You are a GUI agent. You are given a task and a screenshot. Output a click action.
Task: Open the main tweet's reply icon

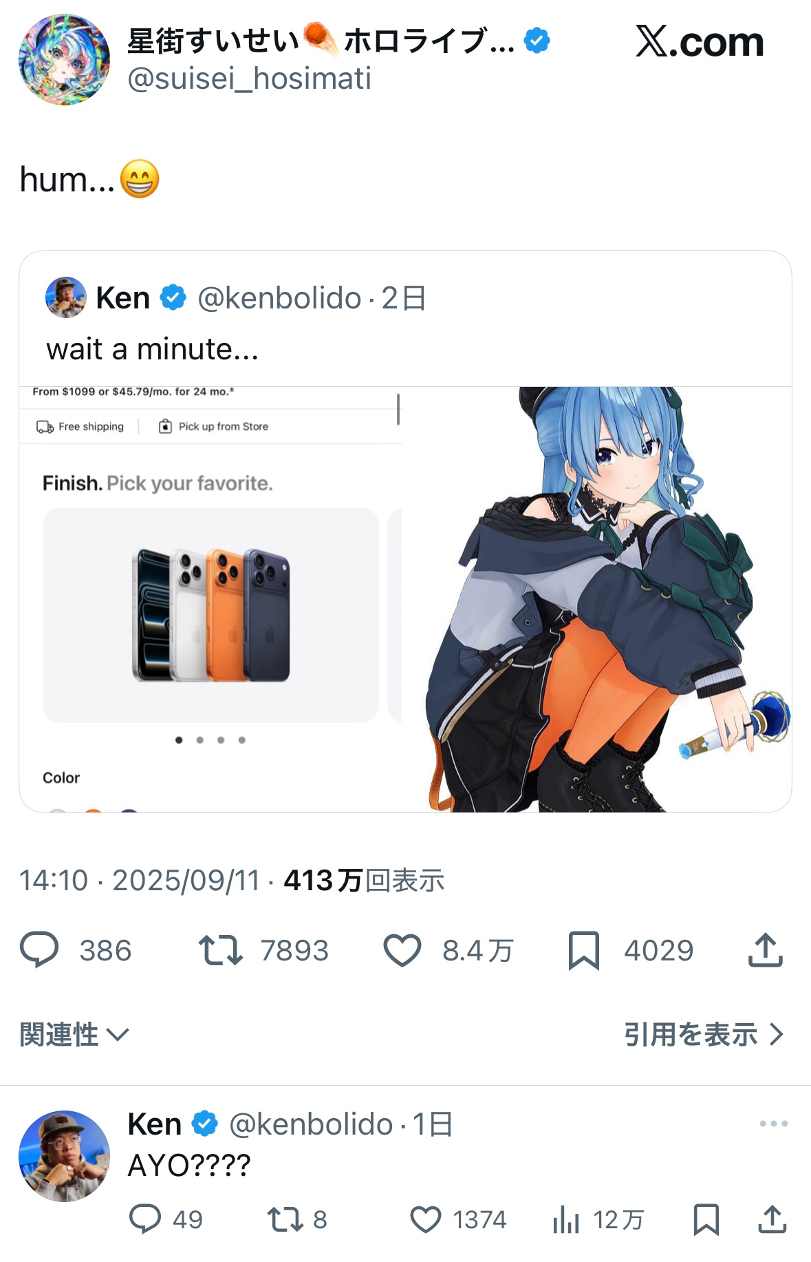coord(39,950)
